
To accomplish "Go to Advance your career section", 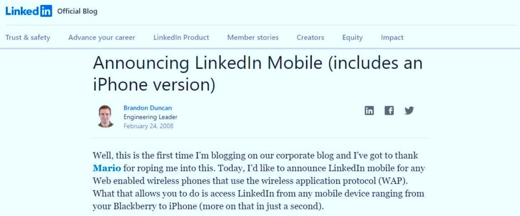I will click(102, 38).
